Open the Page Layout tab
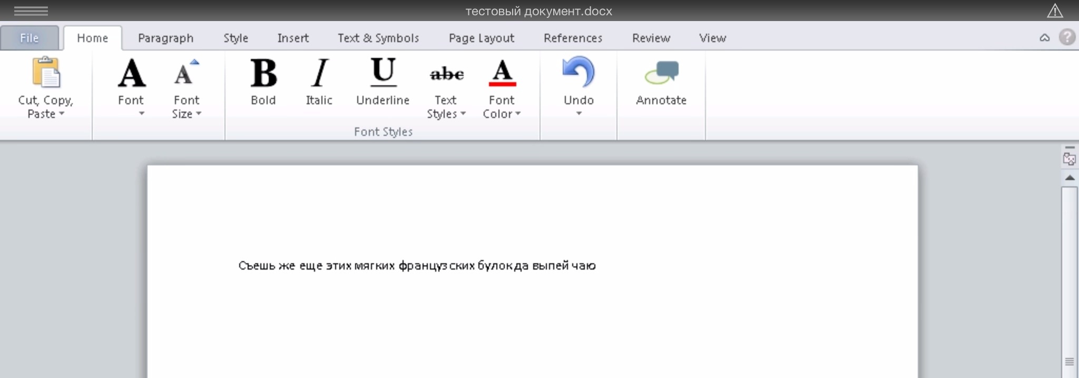 (x=481, y=38)
